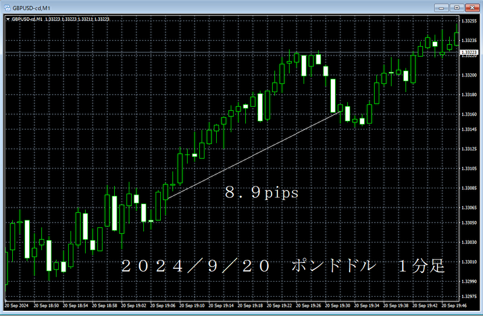
Task: Click price axis label 1.33105
Action: [x=469, y=168]
